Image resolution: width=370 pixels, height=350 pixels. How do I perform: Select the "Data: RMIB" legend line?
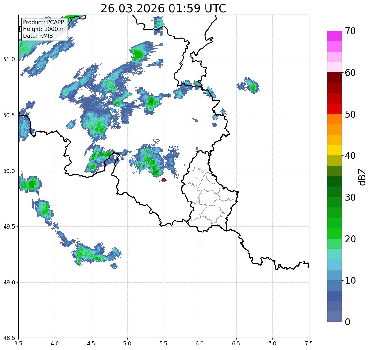38,36
